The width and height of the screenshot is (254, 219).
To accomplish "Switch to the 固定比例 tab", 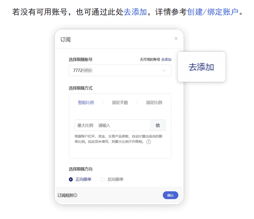I will 154,103.
